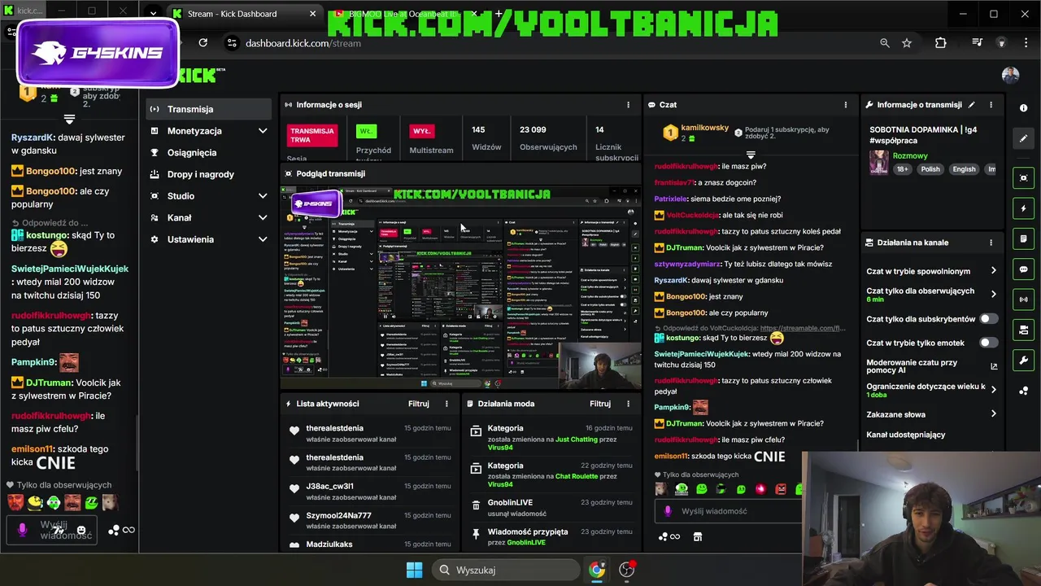
Task: Open Lista aktywności three-dot menu
Action: coord(446,404)
